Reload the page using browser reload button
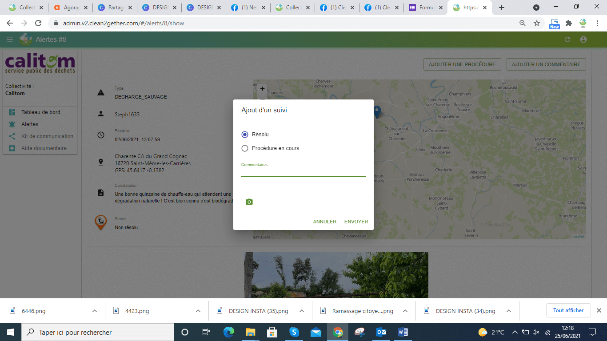The image size is (607, 341). [38, 23]
